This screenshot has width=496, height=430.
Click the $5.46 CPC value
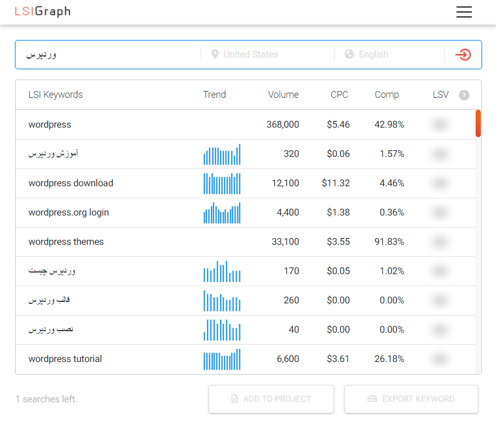[x=338, y=125]
